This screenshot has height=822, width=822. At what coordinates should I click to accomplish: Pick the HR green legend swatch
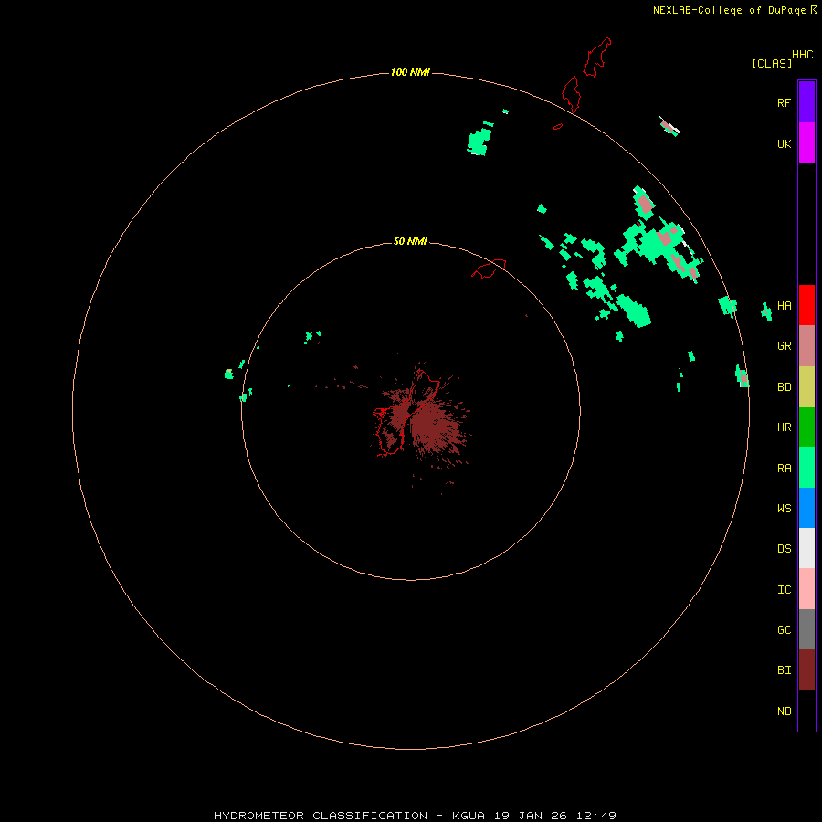(x=806, y=427)
